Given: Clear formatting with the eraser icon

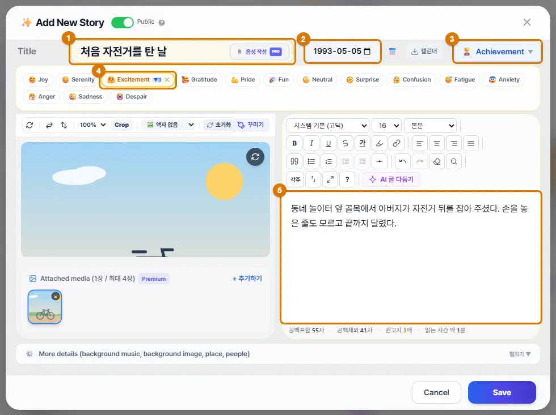Looking at the screenshot, I should pos(437,161).
